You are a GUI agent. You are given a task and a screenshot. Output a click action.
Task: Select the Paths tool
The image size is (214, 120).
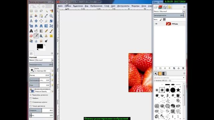coord(41,16)
